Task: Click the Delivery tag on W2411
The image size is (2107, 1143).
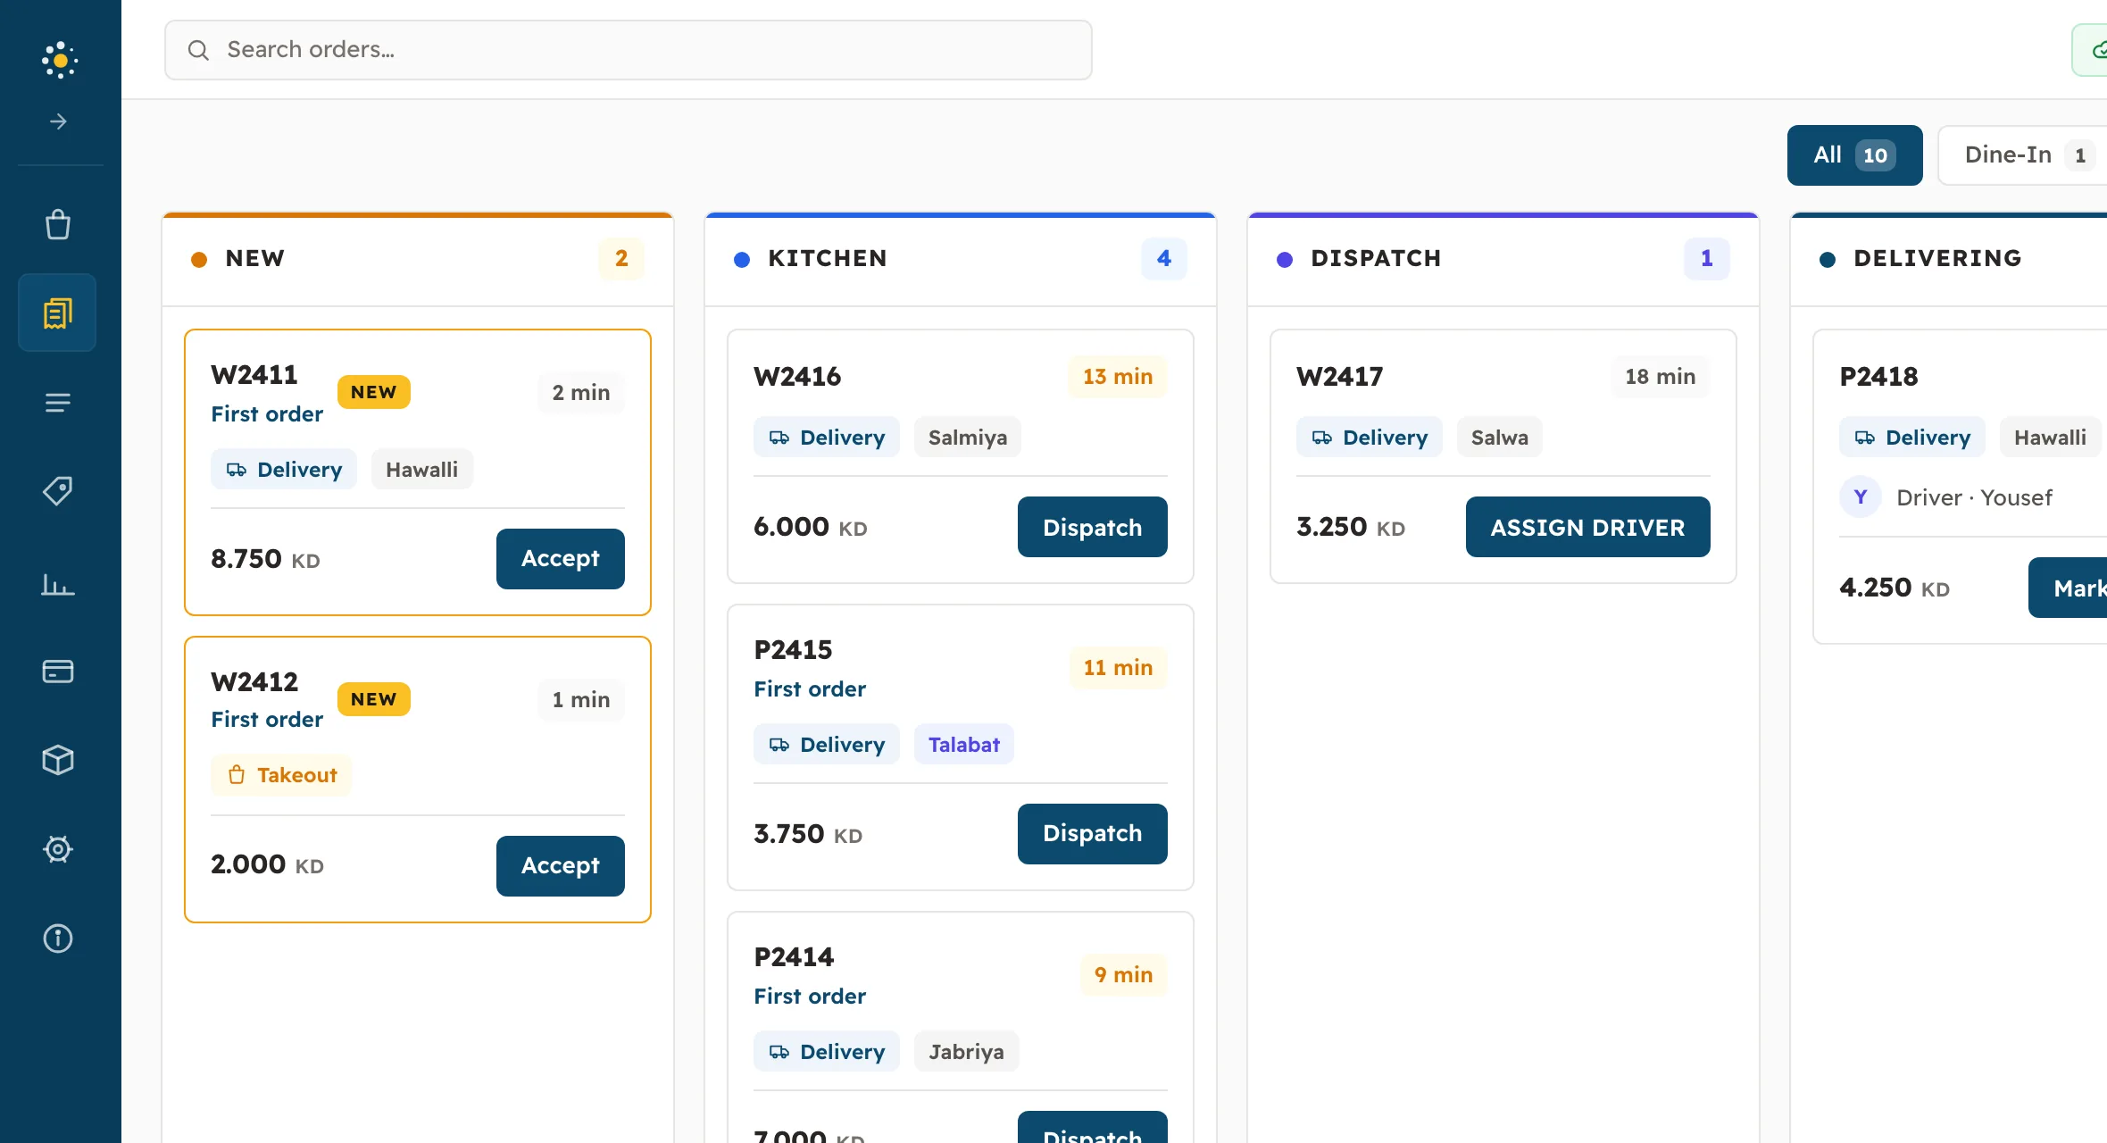Action: tap(284, 470)
